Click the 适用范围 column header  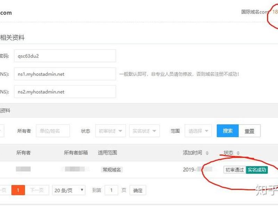click(107, 153)
